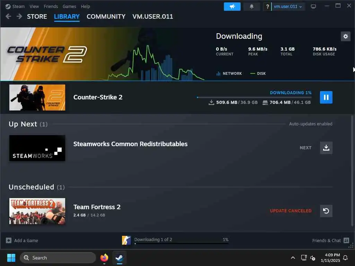This screenshot has width=355, height=266.
Task: Toggle the DISK graph legend
Action: click(258, 73)
